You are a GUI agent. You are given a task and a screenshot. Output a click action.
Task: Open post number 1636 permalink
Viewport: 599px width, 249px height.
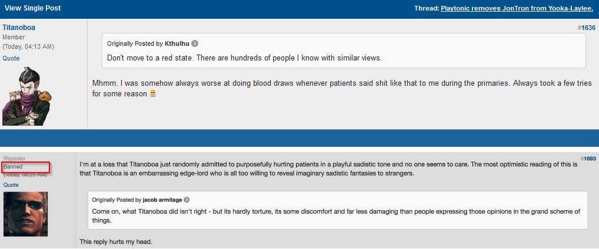click(587, 28)
